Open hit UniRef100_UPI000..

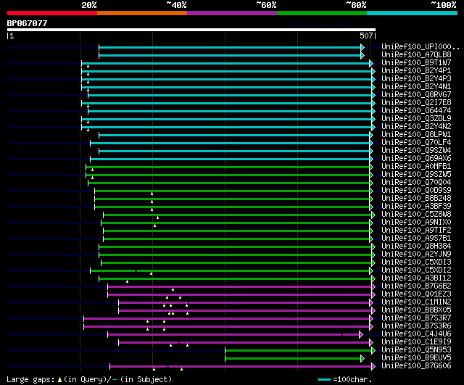420,46
